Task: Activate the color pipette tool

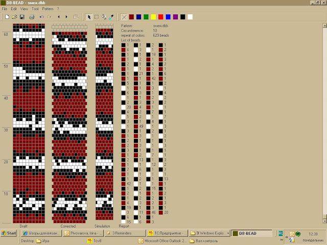Action: (x=111, y=17)
